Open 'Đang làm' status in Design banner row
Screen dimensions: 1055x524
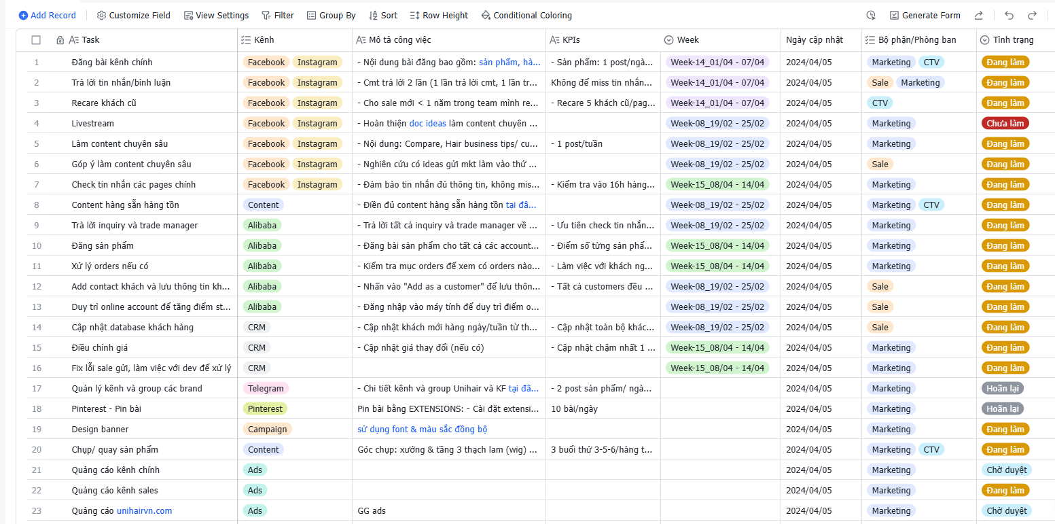click(x=1005, y=429)
